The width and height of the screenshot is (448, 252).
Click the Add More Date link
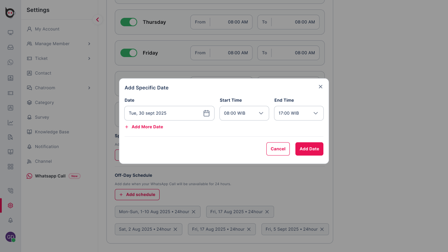pyautogui.click(x=147, y=127)
